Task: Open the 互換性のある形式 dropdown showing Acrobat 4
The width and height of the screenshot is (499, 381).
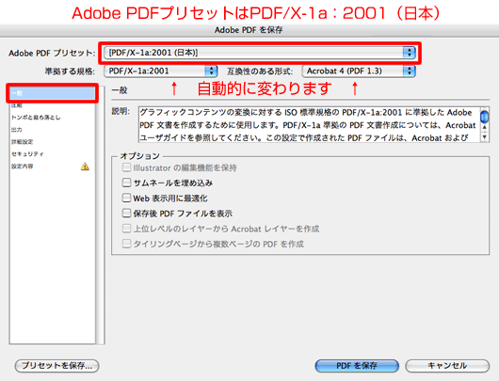Action: (359, 71)
